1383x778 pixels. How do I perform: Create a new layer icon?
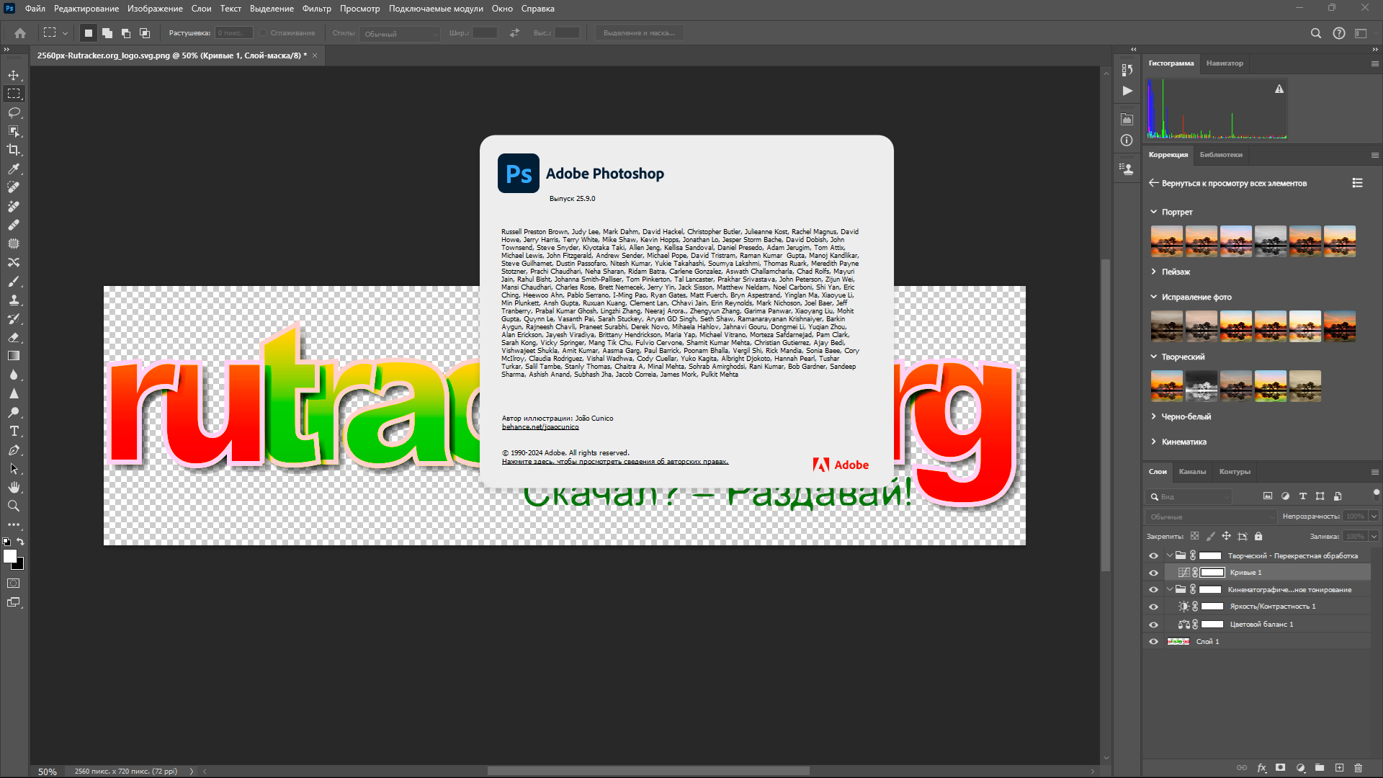[x=1339, y=768]
